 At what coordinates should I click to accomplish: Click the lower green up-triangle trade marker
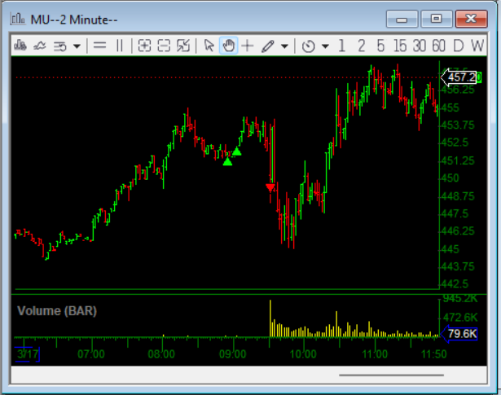tap(227, 161)
